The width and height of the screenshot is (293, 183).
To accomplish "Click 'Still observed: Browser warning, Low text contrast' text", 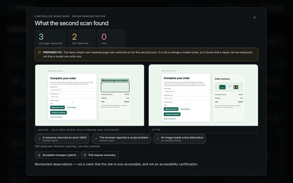I will 67,146.
